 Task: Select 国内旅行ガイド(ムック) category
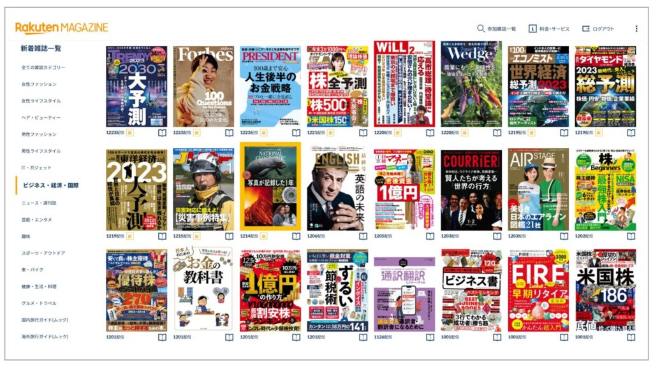pyautogui.click(x=45, y=320)
